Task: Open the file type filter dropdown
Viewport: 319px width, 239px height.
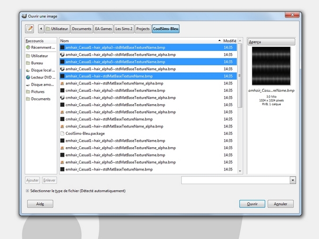Action: click(x=293, y=180)
